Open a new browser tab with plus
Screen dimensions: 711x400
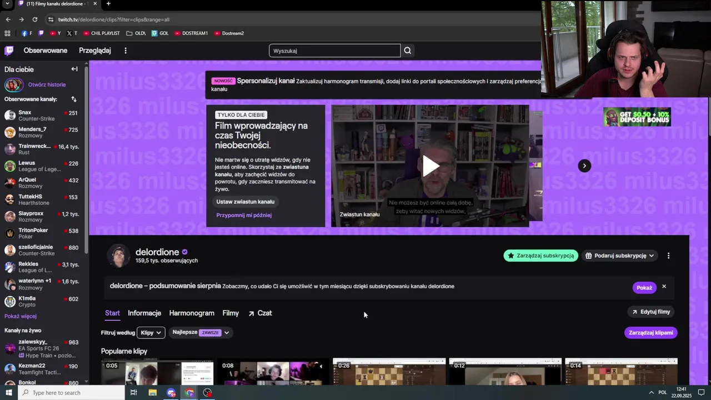(x=108, y=4)
